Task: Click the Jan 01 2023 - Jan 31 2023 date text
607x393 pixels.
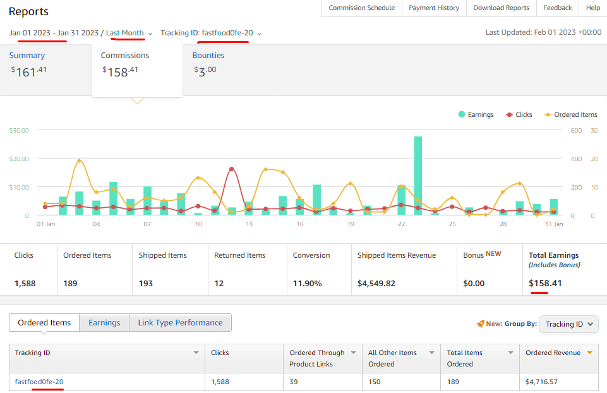Action: pyautogui.click(x=54, y=33)
